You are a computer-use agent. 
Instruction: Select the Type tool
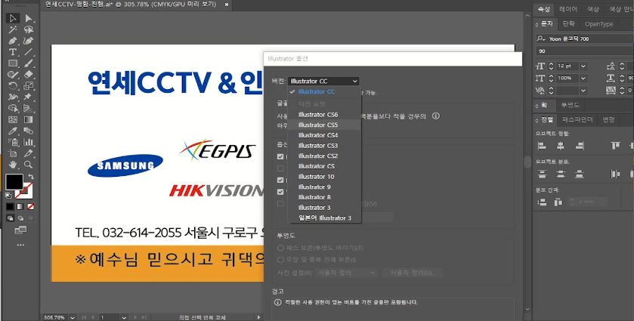13,52
